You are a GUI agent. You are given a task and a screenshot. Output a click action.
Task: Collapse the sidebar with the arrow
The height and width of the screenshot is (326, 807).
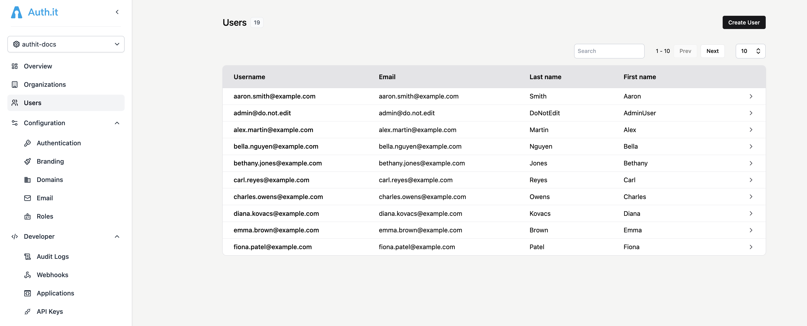(x=117, y=12)
